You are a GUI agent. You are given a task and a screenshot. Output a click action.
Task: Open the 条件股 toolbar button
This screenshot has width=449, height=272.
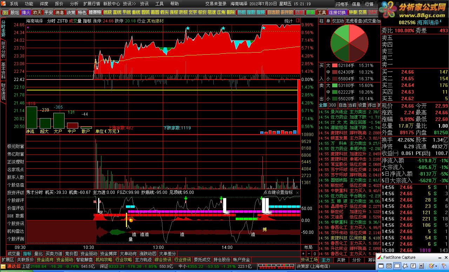point(287,12)
